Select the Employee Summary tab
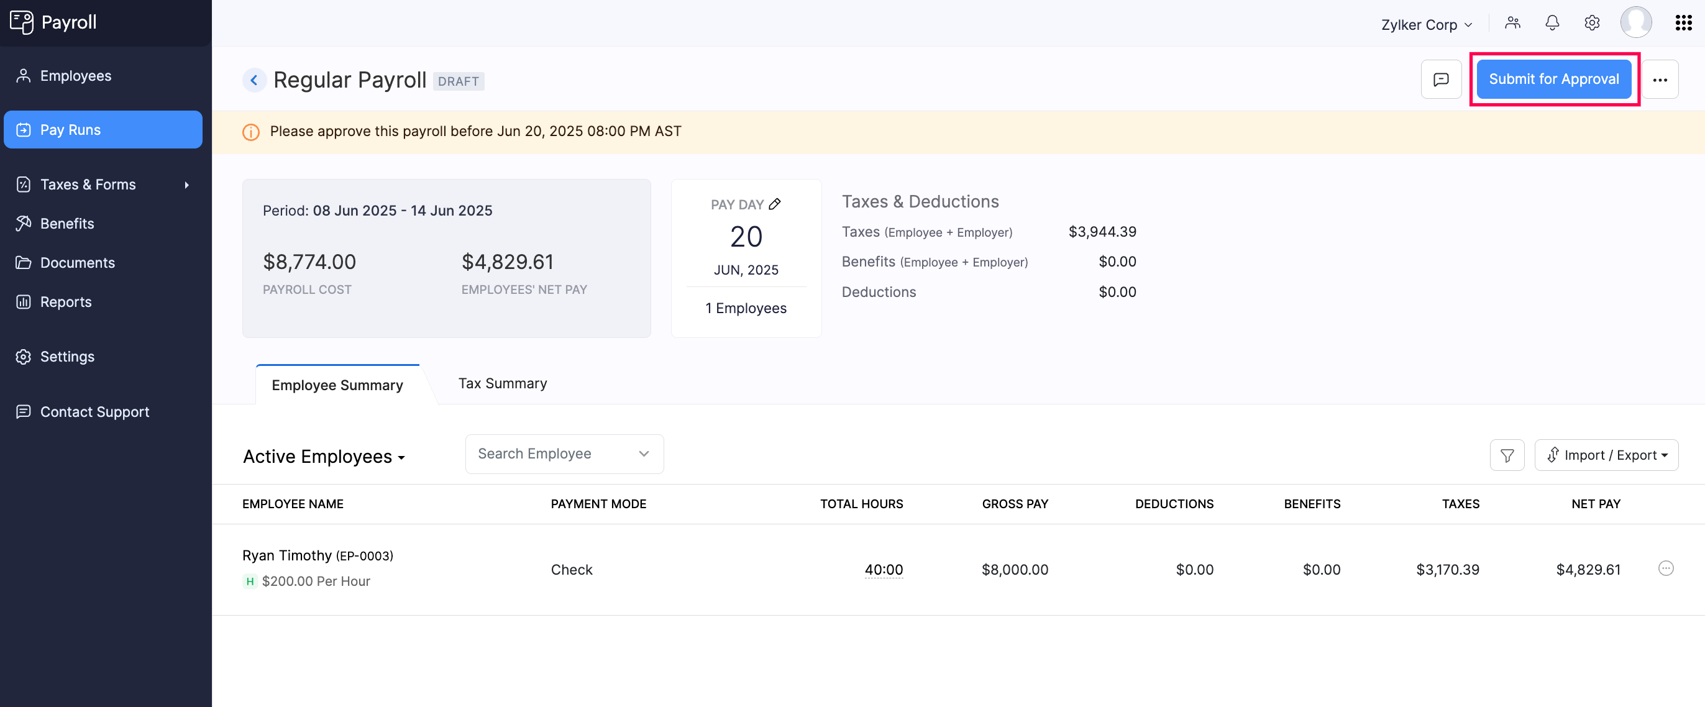 337,384
